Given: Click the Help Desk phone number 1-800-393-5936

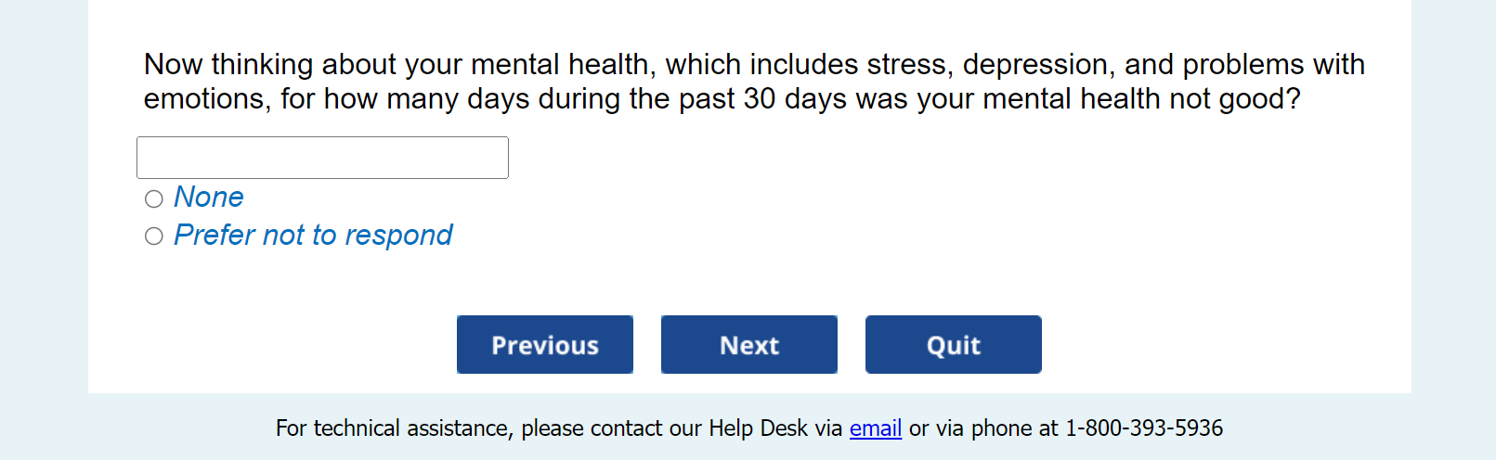Looking at the screenshot, I should [1143, 428].
